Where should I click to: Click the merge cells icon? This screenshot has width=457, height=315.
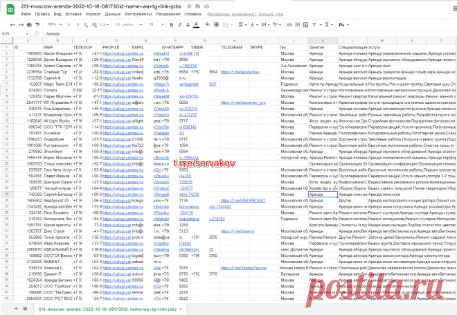[x=225, y=25]
